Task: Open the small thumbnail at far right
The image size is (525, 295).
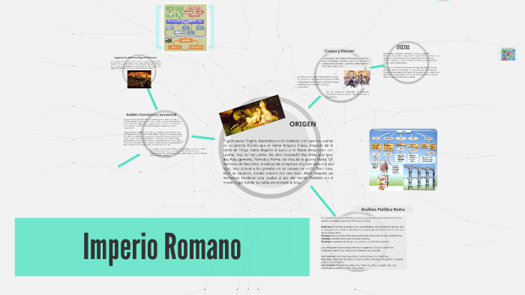Action: pyautogui.click(x=508, y=54)
